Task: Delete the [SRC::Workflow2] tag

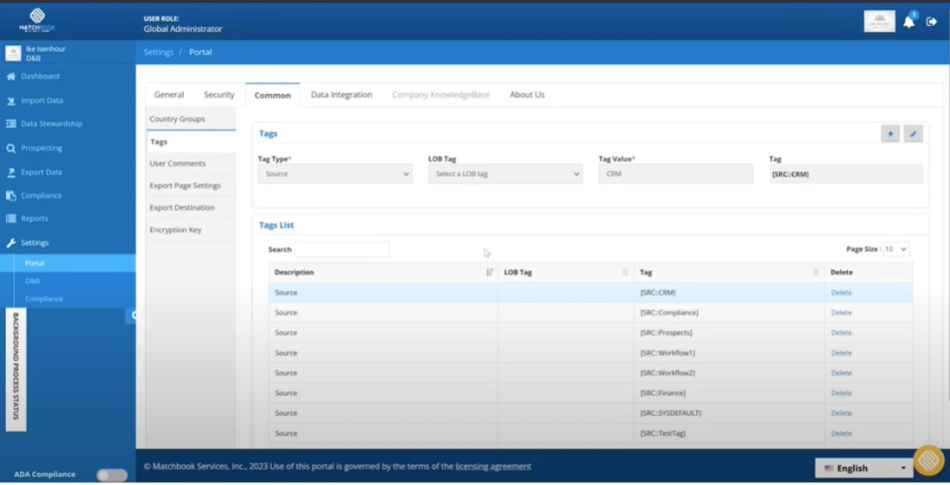Action: click(841, 373)
